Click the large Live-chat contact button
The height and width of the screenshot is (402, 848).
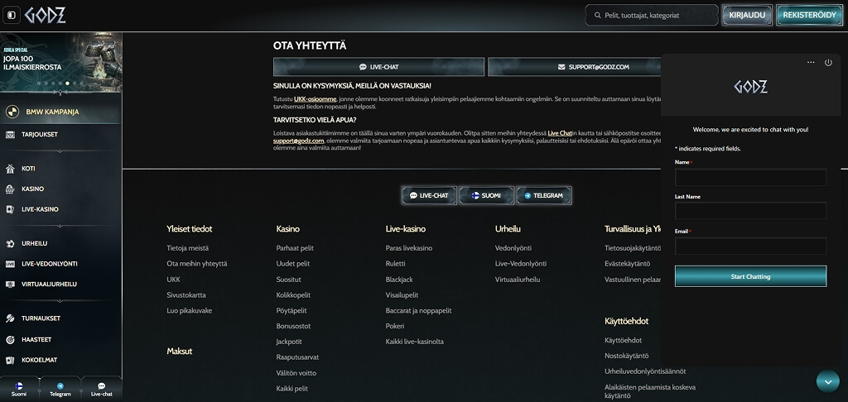coord(378,67)
